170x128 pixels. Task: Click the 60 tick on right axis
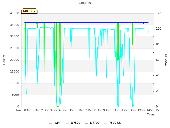pos(158,60)
